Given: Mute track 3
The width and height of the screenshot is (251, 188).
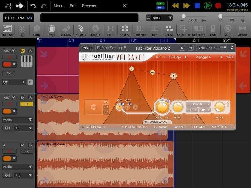Looking at the screenshot, I should [x=23, y=145].
